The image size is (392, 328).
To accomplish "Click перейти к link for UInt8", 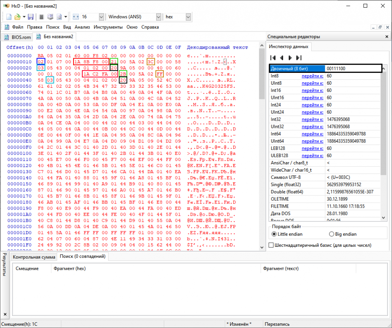I will tap(312, 83).
